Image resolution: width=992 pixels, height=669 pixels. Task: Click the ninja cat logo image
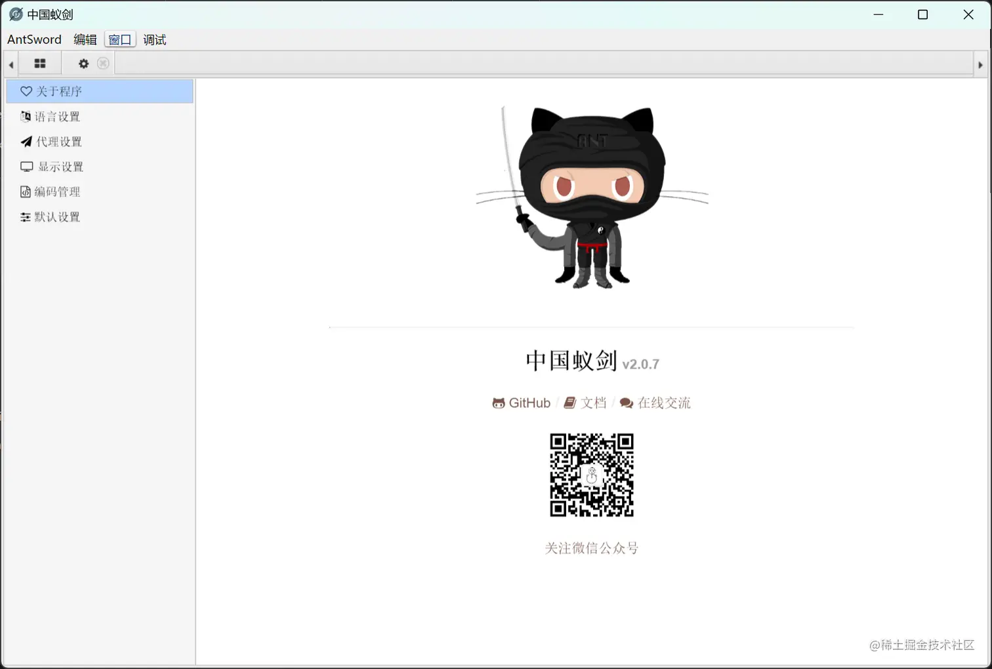[592, 197]
